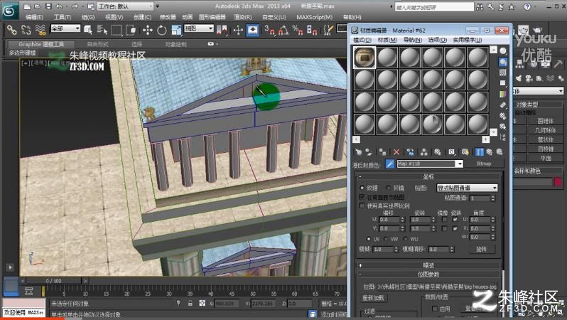This screenshot has width=567, height=320.
Task: Click the Bitmap map type button
Action: coord(483,164)
